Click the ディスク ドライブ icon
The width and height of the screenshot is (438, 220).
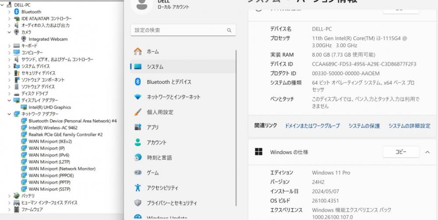click(17, 94)
